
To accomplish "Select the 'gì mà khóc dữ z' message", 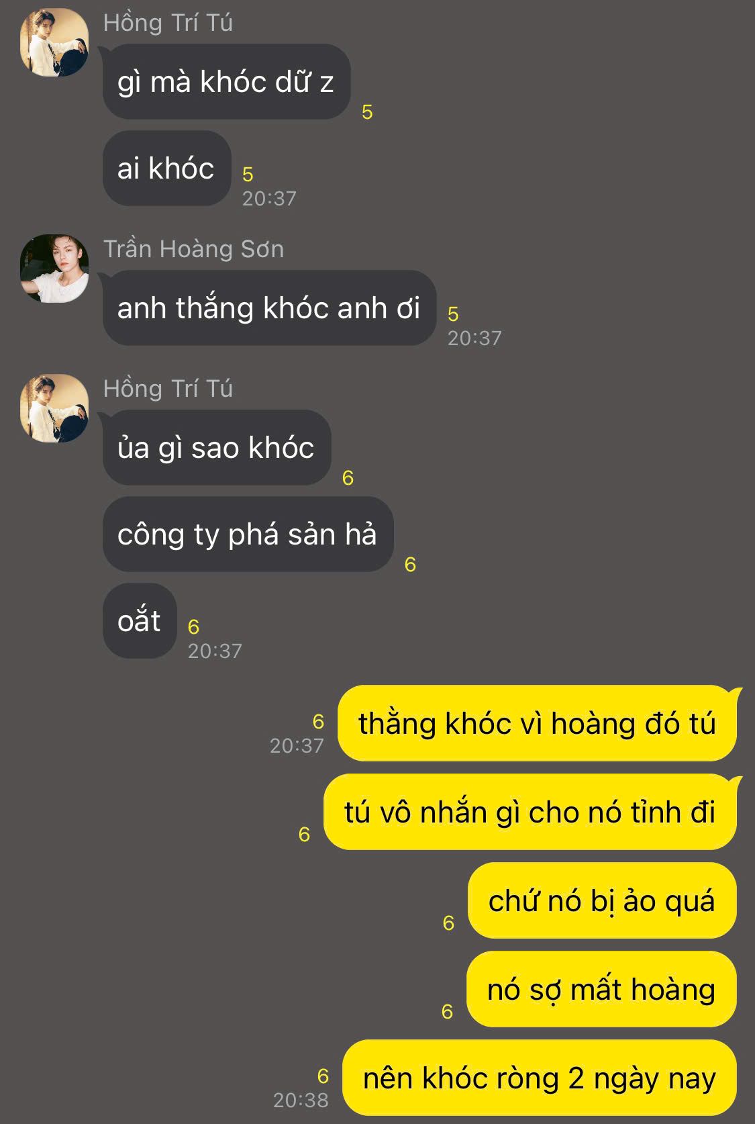I will [x=226, y=82].
